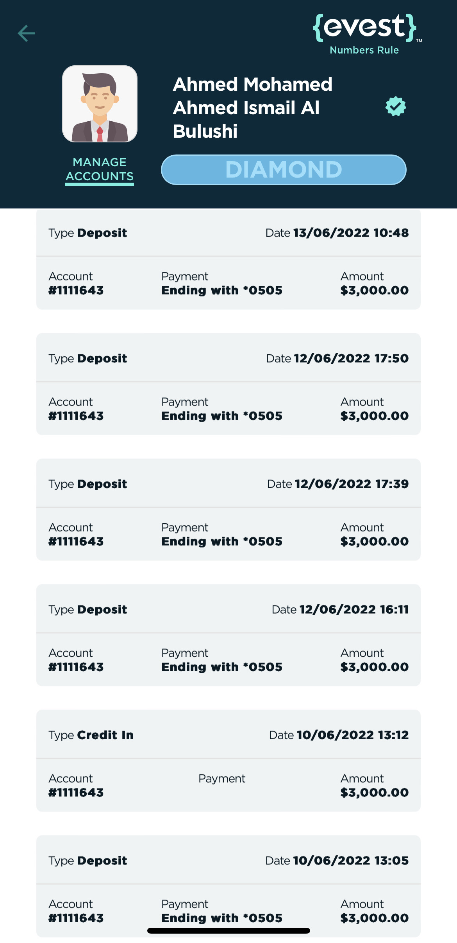
Task: Tap the iOS home indicator bar
Action: (228, 931)
